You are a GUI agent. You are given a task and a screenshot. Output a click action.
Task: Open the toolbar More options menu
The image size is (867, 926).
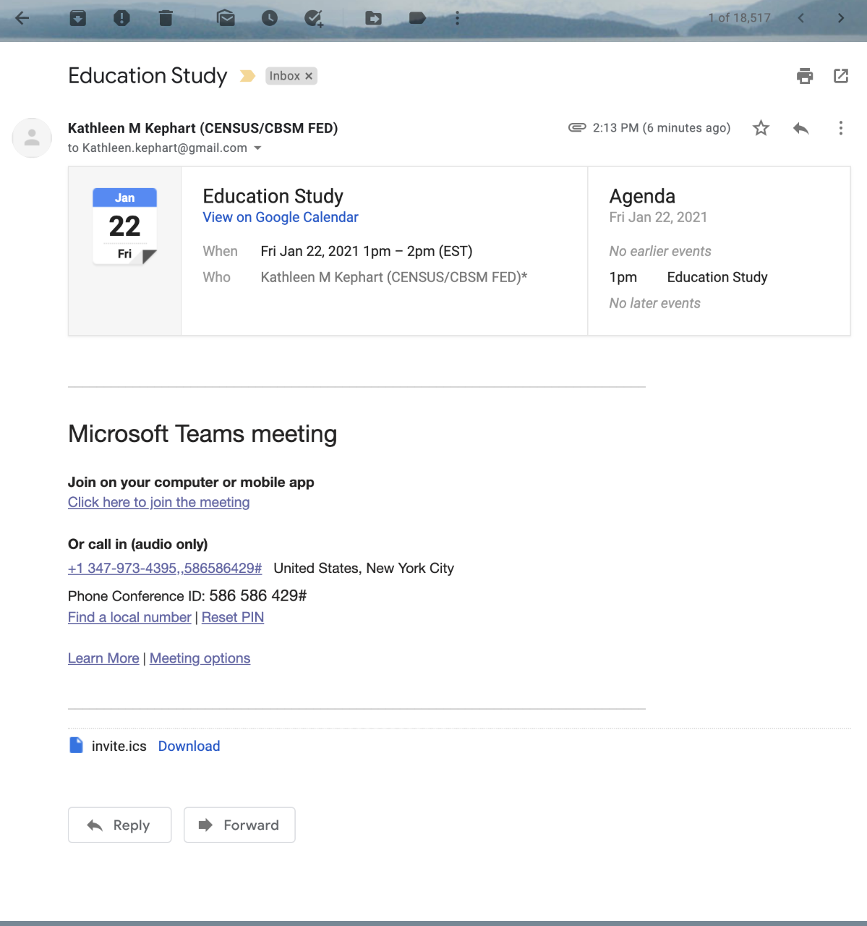457,18
